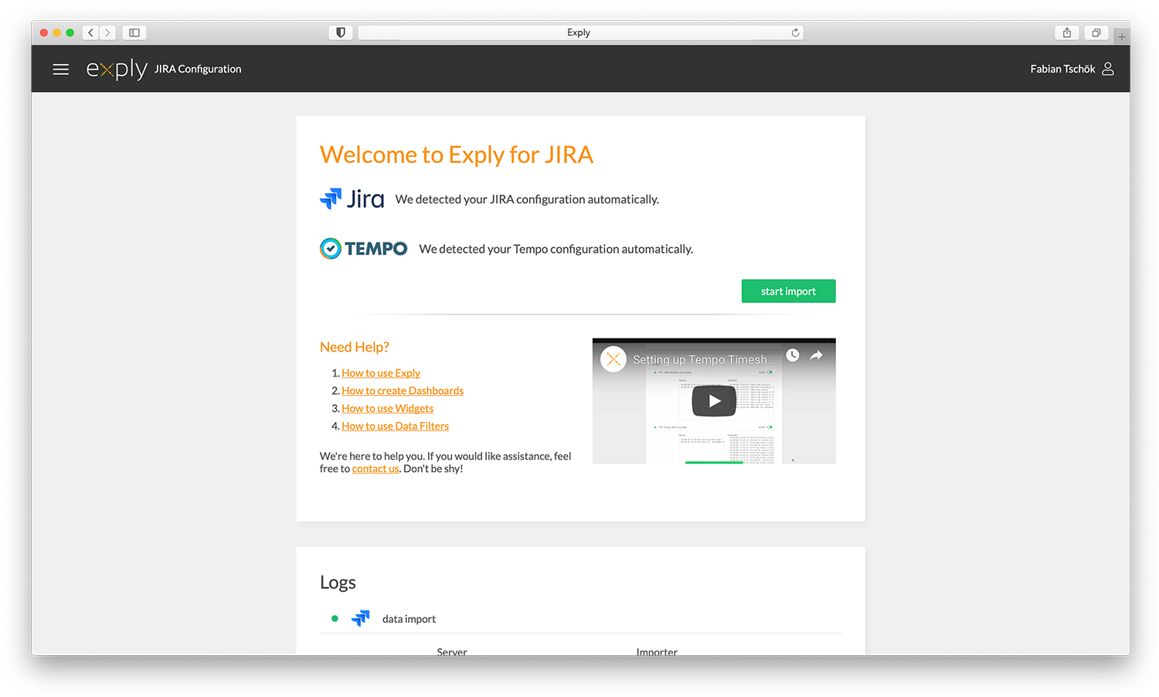Screen dimensions: 1159x697
Task: Toggle the Safari sidebar button
Action: click(x=134, y=32)
